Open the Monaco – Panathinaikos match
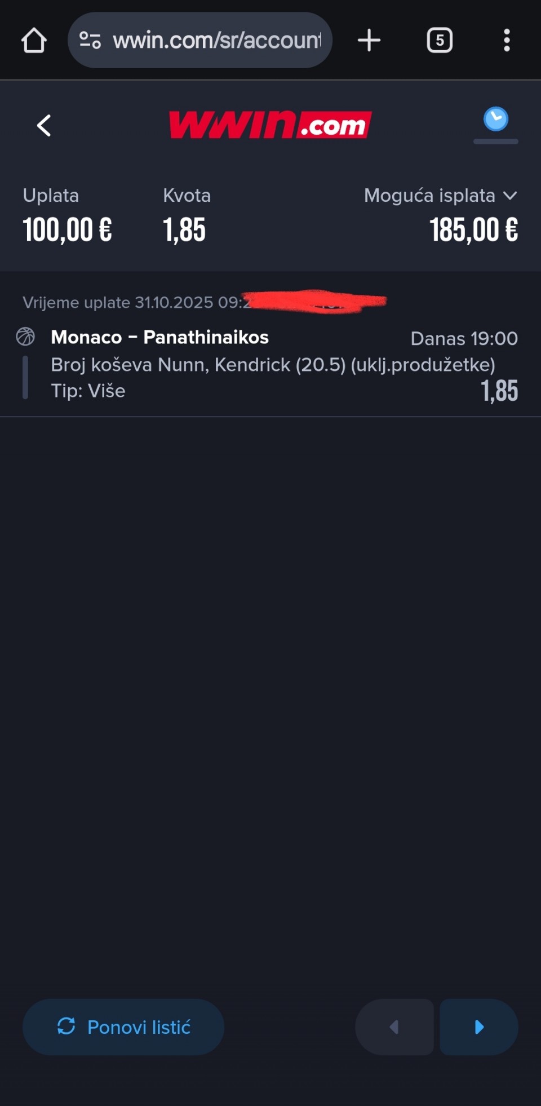The width and height of the screenshot is (541, 1106). click(x=159, y=337)
